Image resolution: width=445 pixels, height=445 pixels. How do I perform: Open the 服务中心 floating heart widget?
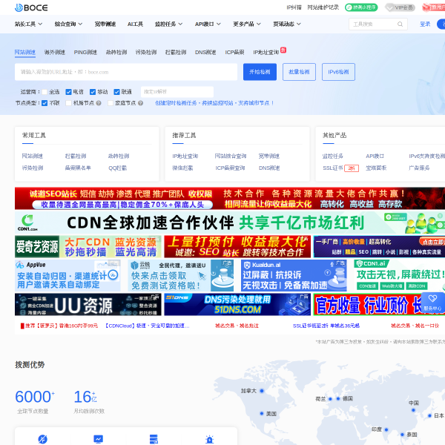[x=432, y=303]
